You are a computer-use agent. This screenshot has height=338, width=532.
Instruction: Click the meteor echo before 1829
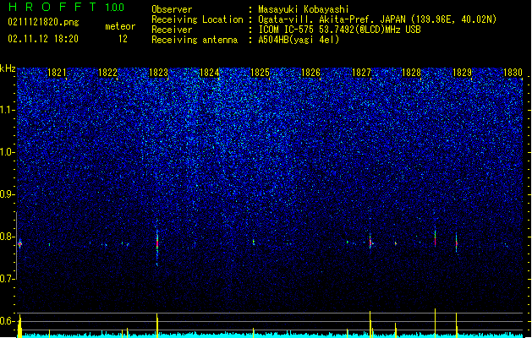click(457, 243)
